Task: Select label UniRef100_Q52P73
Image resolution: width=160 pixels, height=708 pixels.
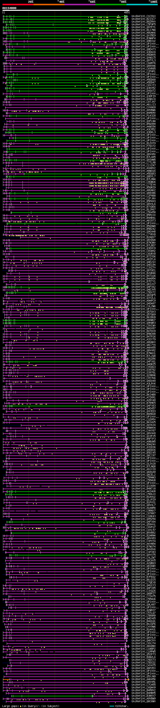Action: coord(143,655)
